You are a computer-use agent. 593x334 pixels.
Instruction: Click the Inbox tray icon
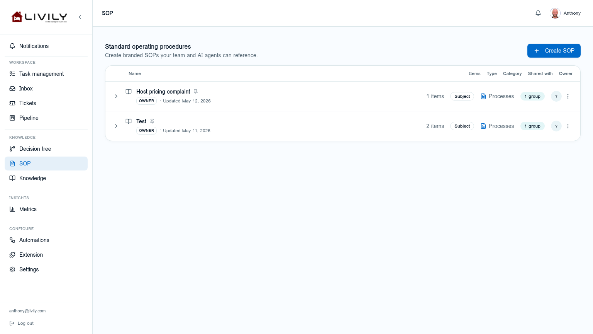tap(12, 89)
